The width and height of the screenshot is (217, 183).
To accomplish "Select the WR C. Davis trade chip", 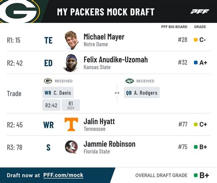I will [x=58, y=93].
